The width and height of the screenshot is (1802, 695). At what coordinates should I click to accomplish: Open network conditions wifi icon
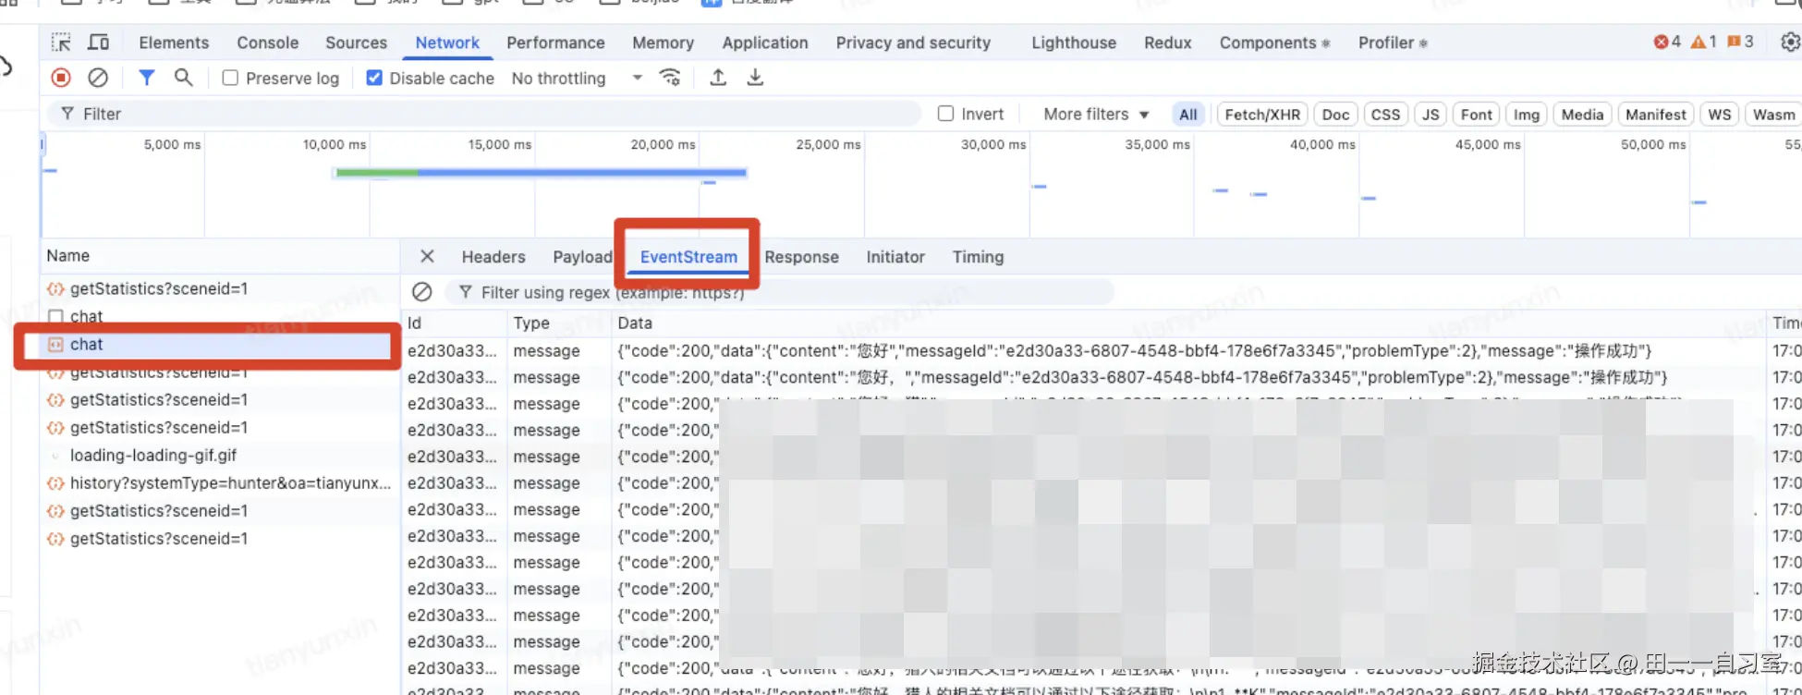[x=670, y=78]
